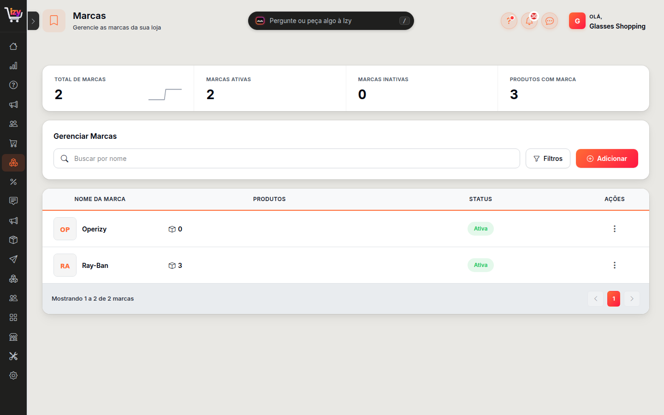Click the paper plane icon in sidebar

(13, 259)
